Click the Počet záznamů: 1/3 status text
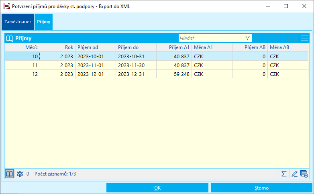Screen dimensions: 314x194 (55, 174)
